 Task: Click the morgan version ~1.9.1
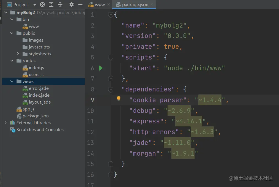[183, 153]
